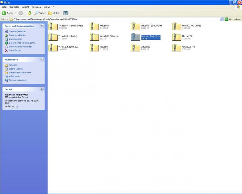Click the Arbeitsplatz computer icon
242x194 pixels.
[6, 76]
